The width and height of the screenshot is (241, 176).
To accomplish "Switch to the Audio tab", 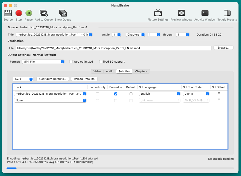I will pyautogui.click(x=109, y=71).
